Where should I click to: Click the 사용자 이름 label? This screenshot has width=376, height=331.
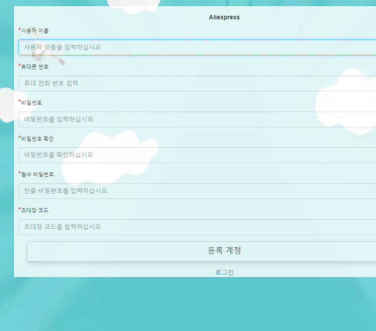coord(35,31)
